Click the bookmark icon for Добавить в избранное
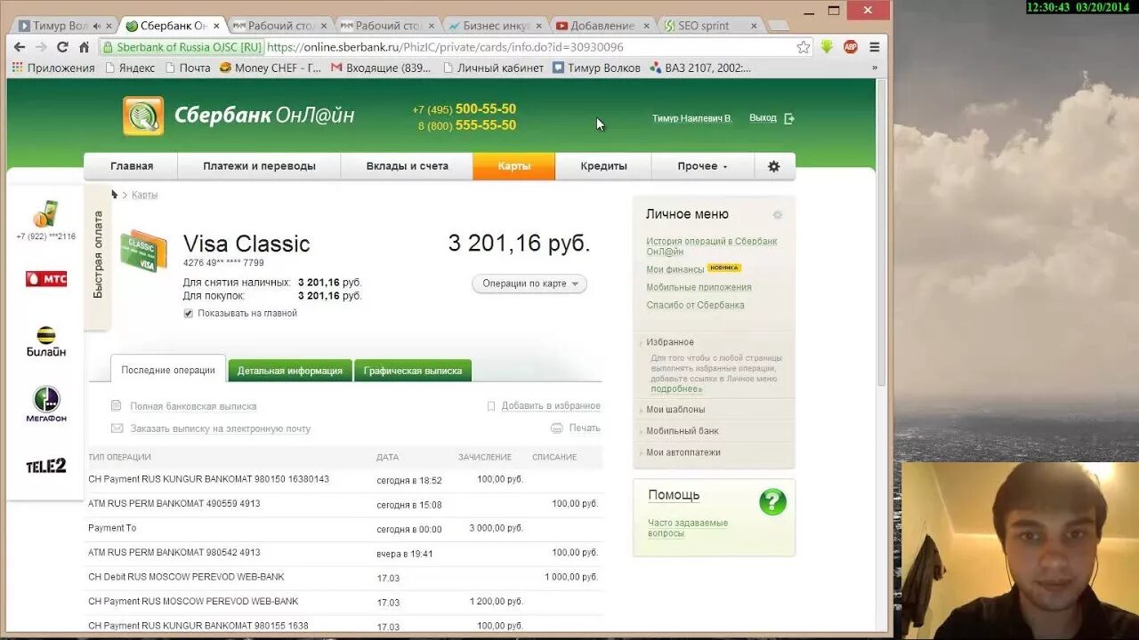The height and width of the screenshot is (640, 1139). [491, 405]
